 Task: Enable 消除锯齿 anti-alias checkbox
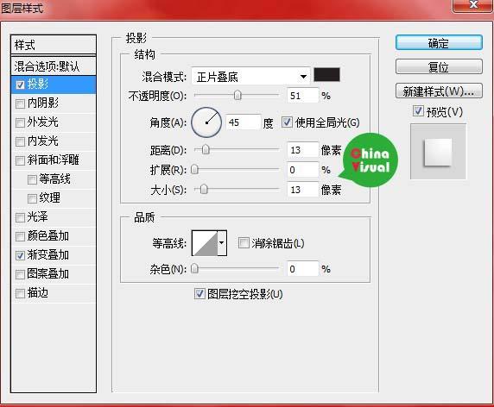tap(244, 243)
